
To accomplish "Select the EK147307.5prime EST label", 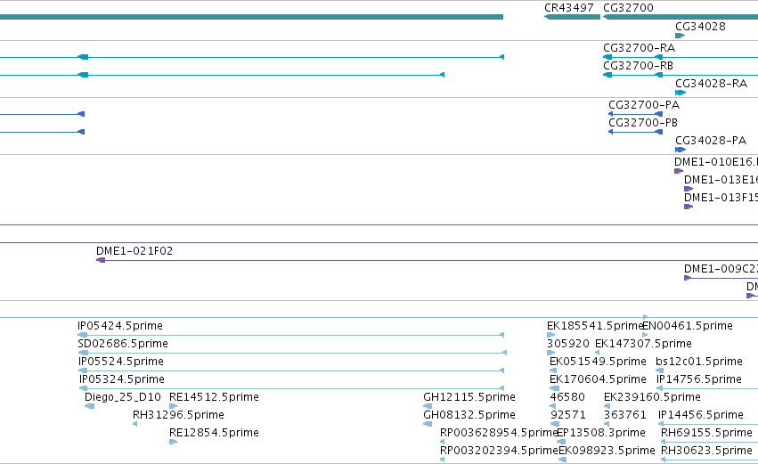I will click(643, 344).
